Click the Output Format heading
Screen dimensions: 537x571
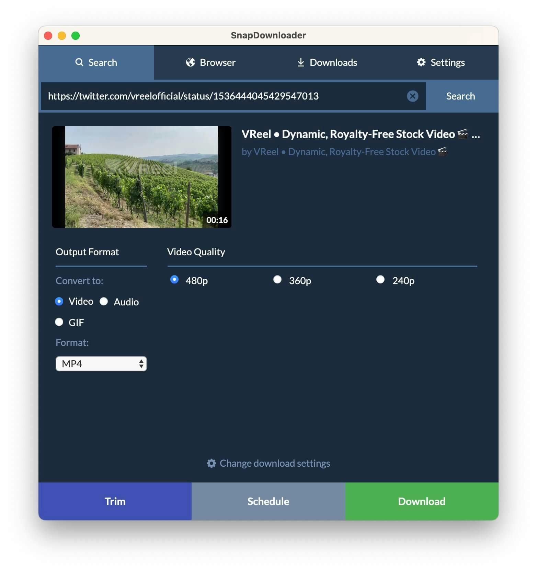pos(87,252)
